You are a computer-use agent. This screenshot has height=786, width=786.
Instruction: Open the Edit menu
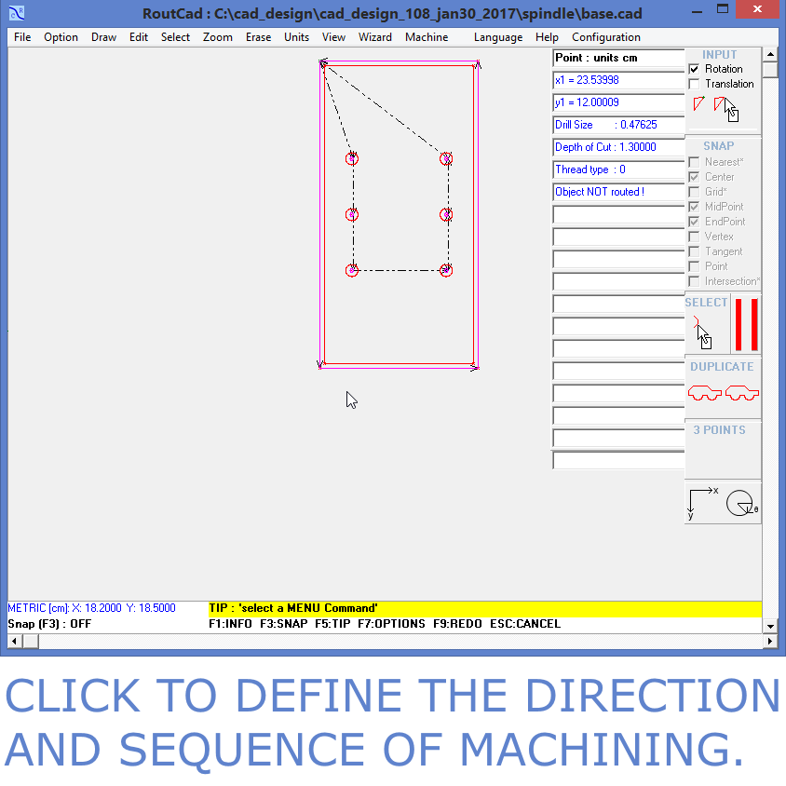point(139,37)
